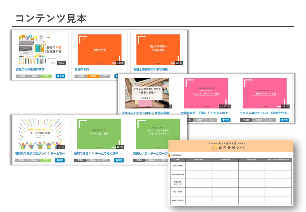Click the 印象に残るエピソード row label
The image size is (306, 212).
[x=178, y=183]
